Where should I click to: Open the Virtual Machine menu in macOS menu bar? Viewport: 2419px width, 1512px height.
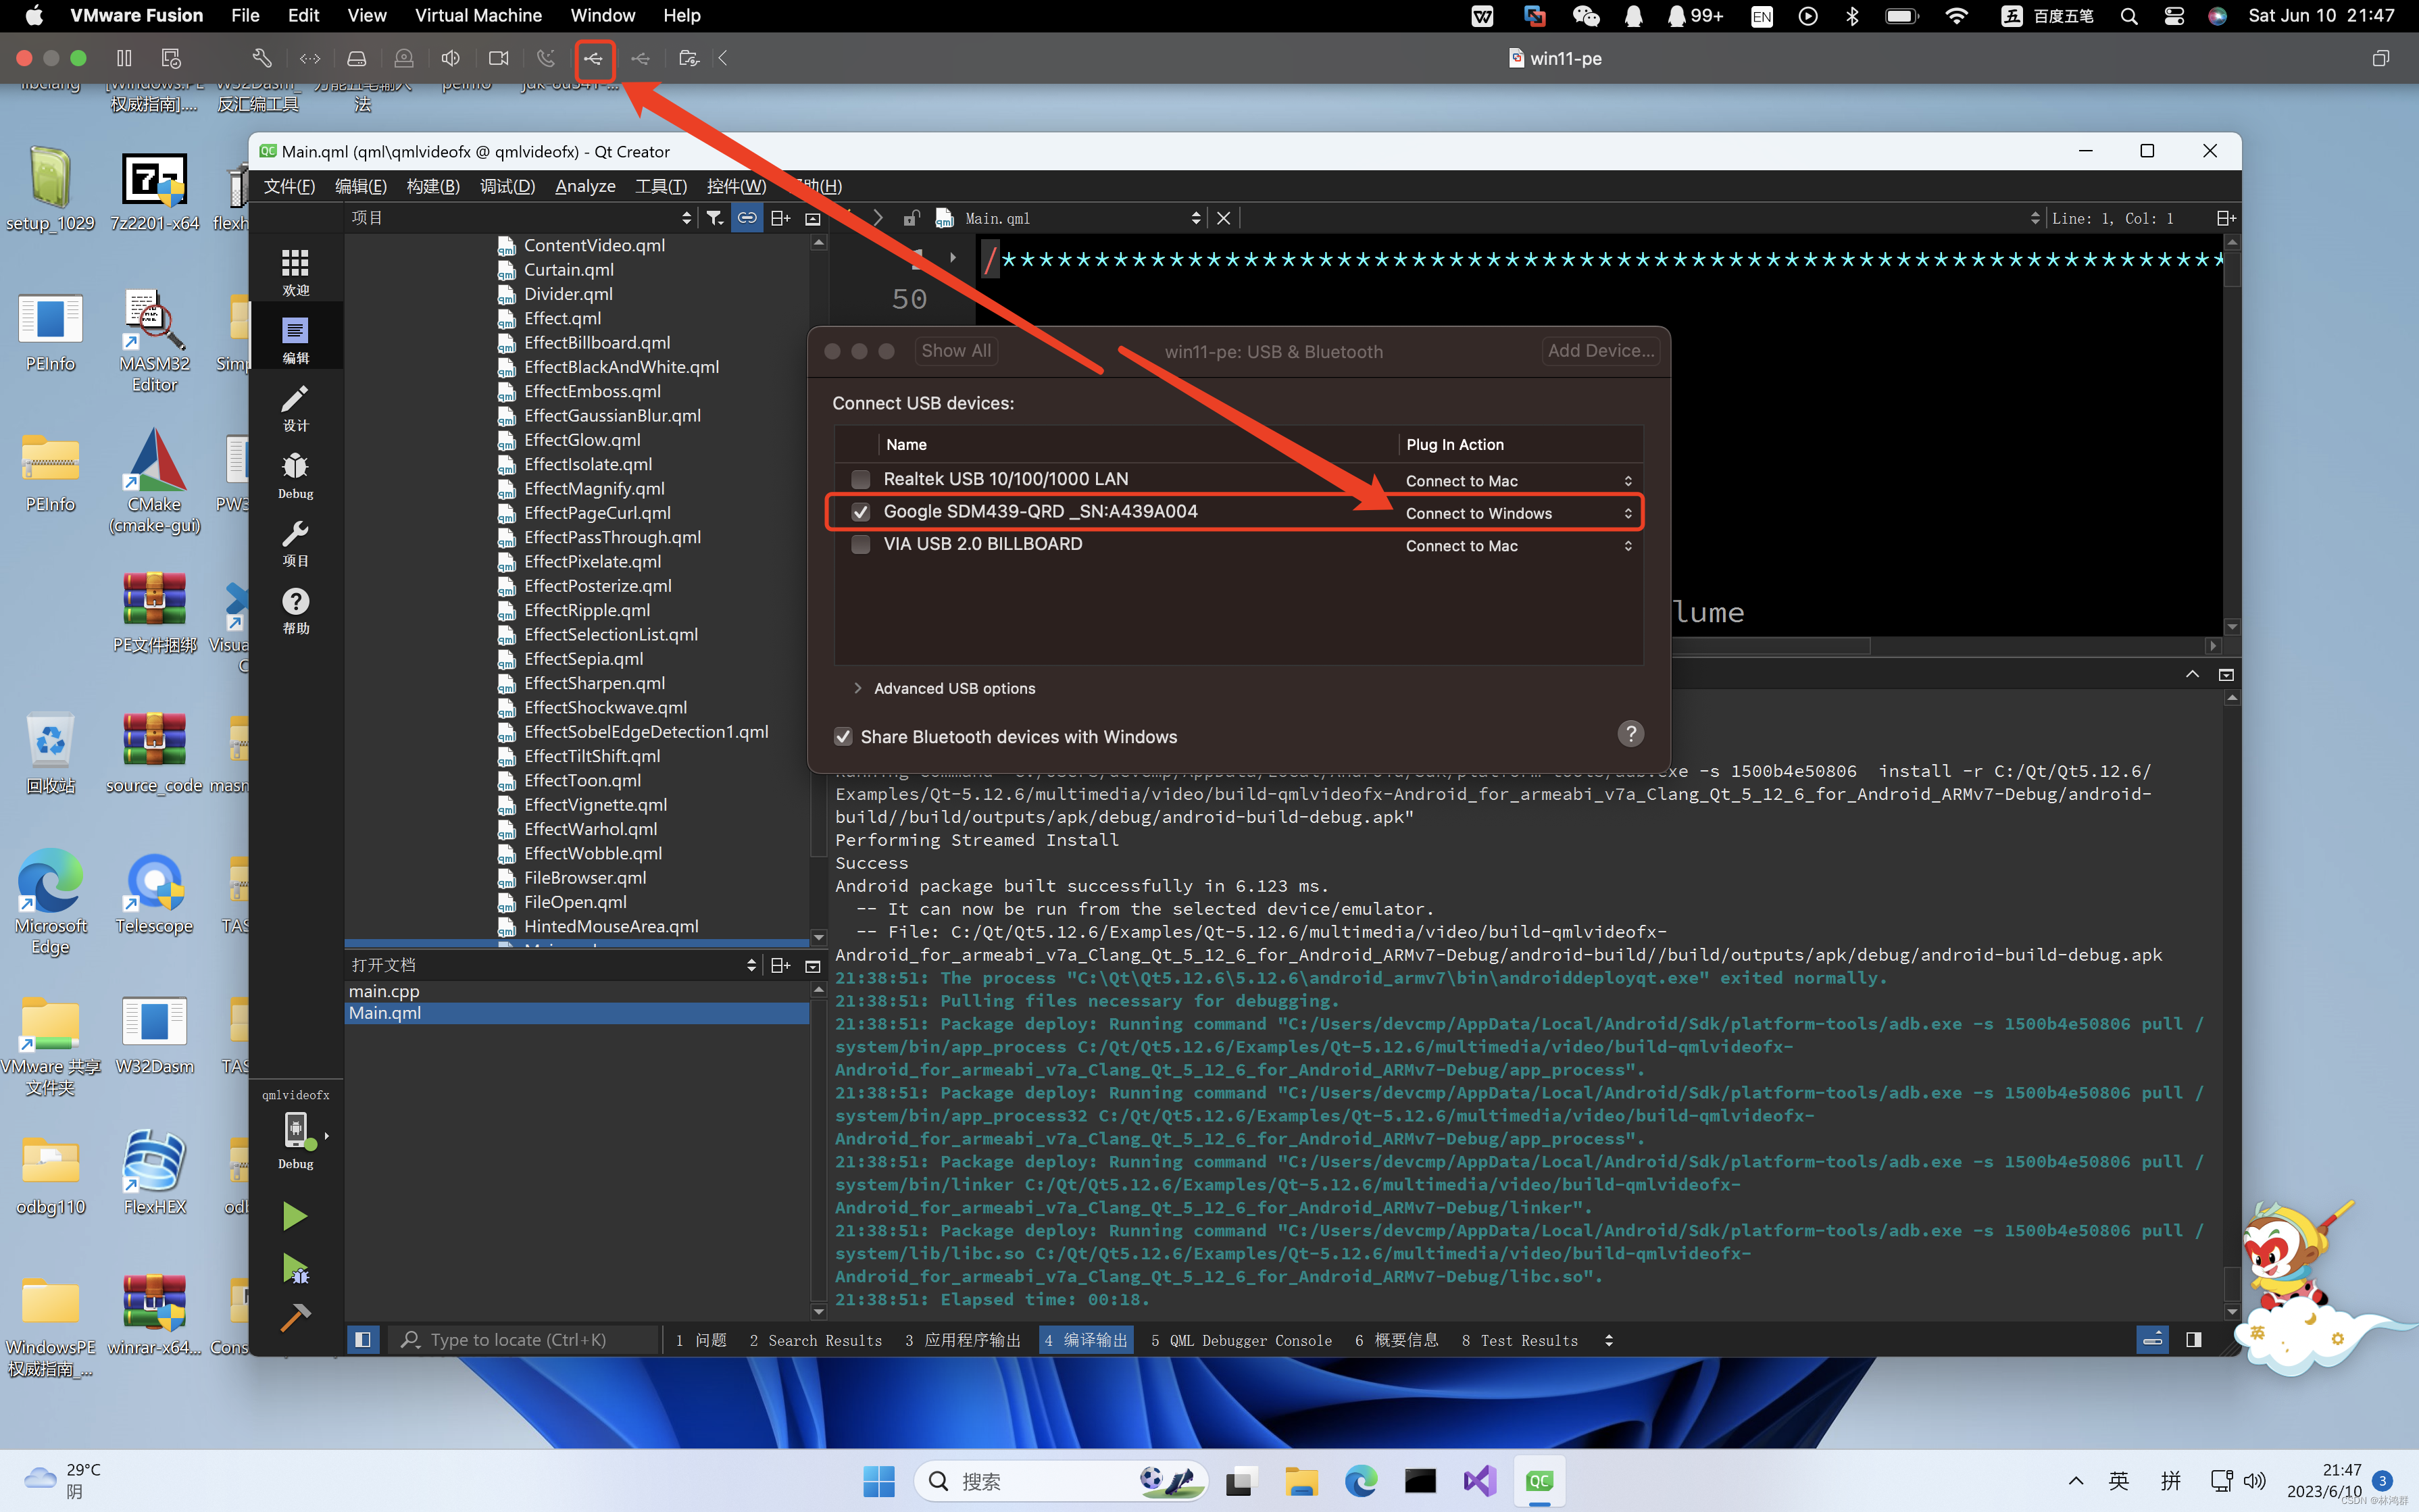(478, 15)
